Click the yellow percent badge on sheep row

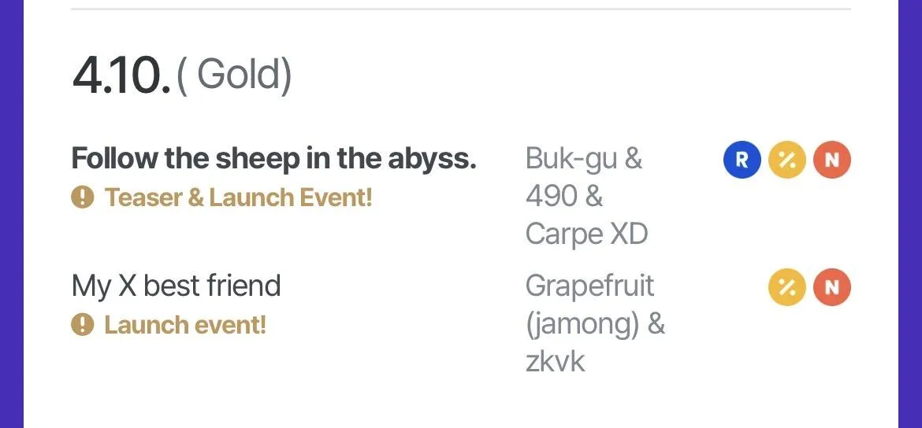[x=786, y=160]
